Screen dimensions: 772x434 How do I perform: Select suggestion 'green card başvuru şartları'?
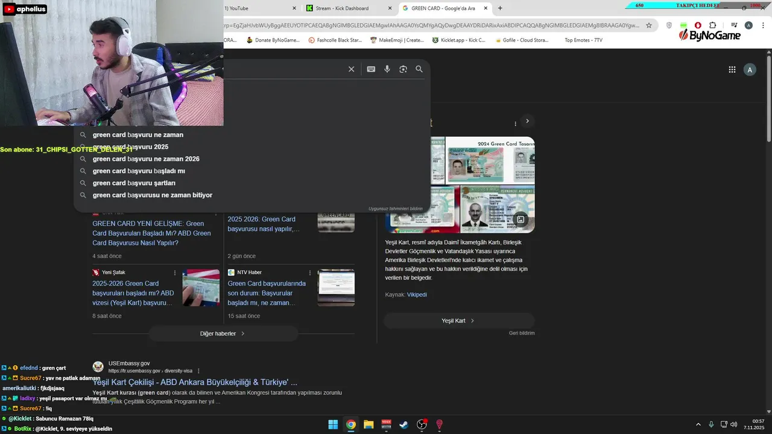252,183
